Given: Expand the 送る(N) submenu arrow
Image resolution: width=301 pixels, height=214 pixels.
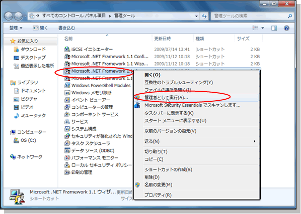Looking at the screenshot, I should pyautogui.click(x=254, y=141).
